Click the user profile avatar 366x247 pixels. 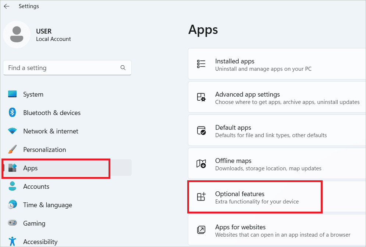(x=17, y=35)
